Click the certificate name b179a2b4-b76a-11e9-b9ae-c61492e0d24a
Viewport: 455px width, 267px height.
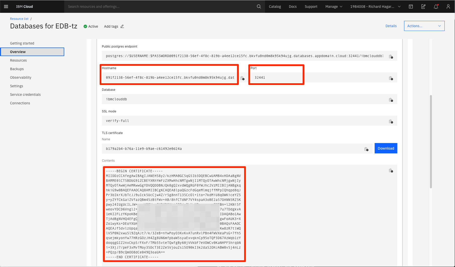point(144,149)
